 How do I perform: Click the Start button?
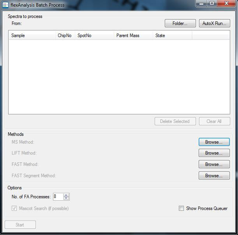[20, 225]
